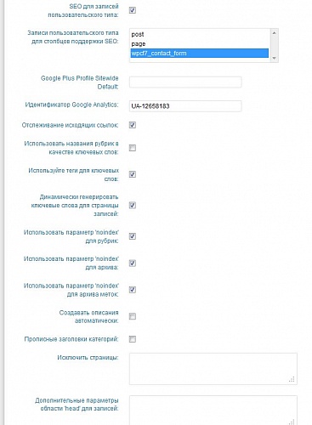This screenshot has height=425, width=312.
Task: Enable Создавать описания автоматически checkbox
Action: [133, 316]
